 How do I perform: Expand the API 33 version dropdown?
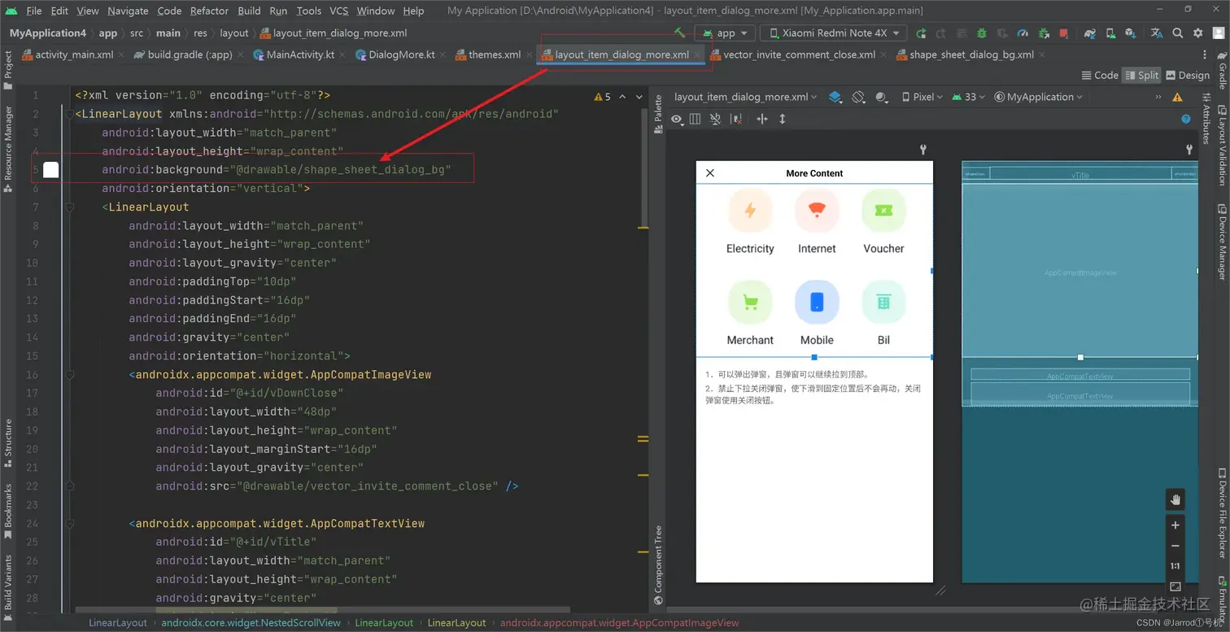point(971,97)
